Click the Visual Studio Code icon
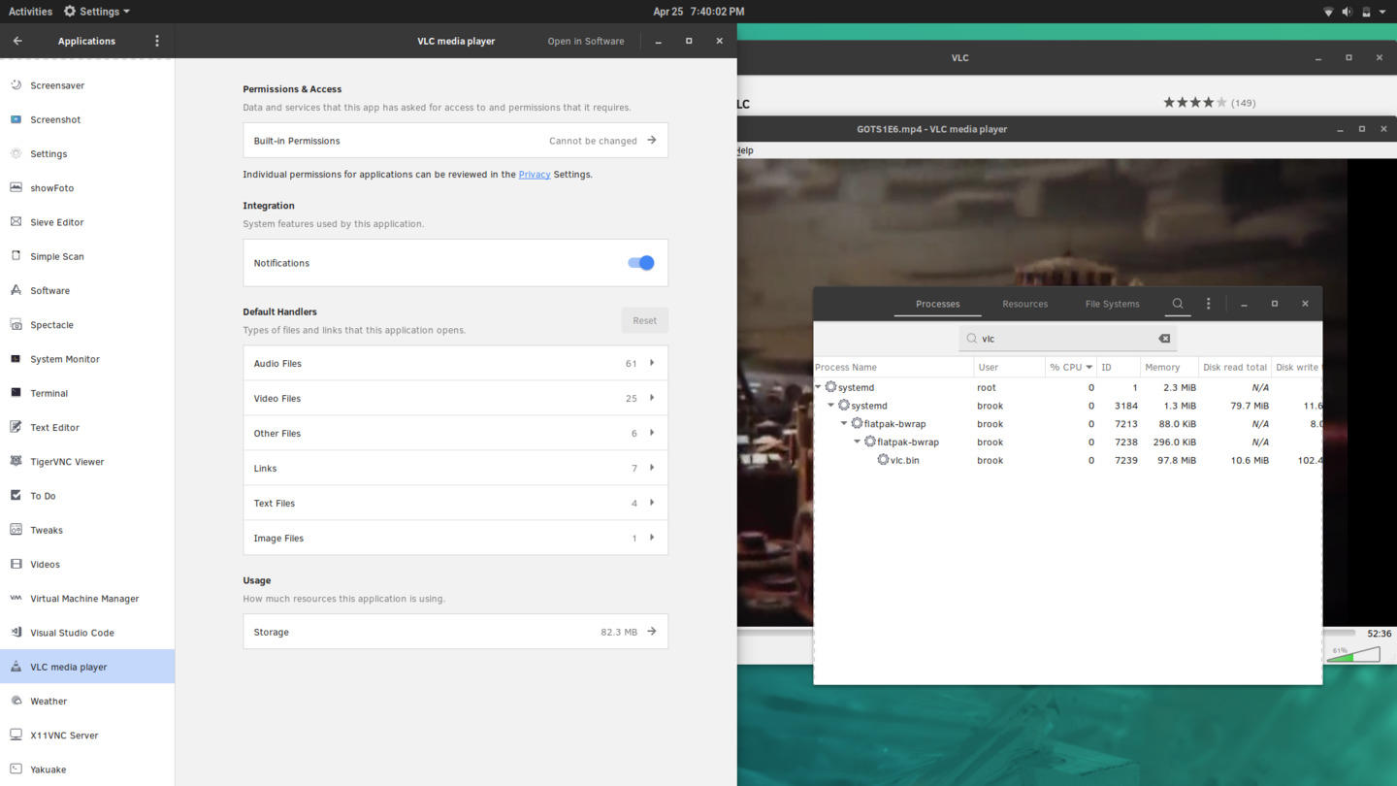1397x786 pixels. point(16,633)
